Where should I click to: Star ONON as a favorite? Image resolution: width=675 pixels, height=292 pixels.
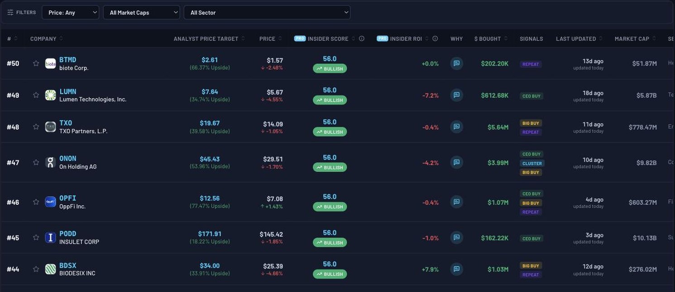click(36, 162)
